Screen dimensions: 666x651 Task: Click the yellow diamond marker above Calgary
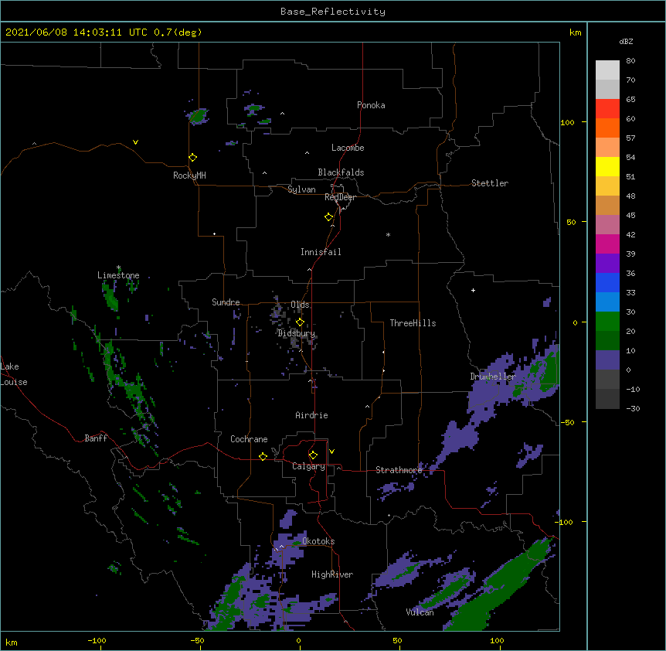[313, 455]
